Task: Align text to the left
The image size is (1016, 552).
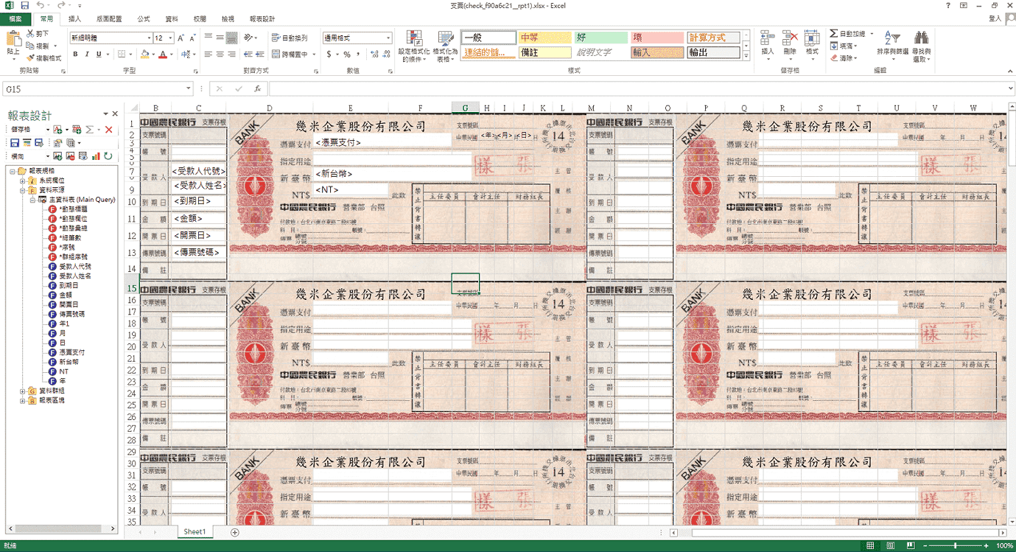Action: (x=209, y=54)
